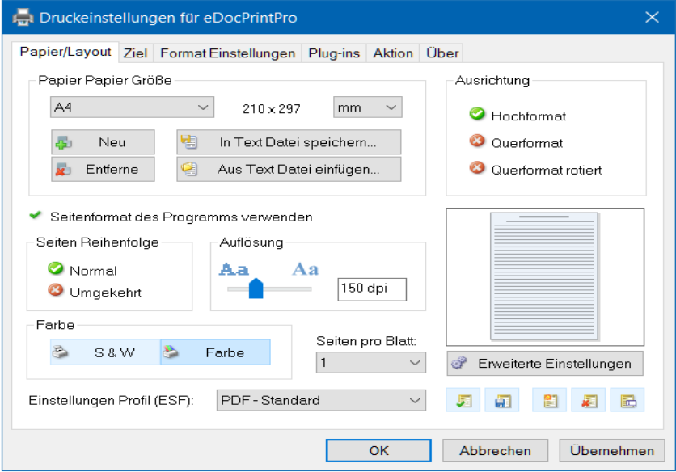Click the delete profile icon with red X
Image resolution: width=676 pixels, height=472 pixels.
[x=588, y=400]
